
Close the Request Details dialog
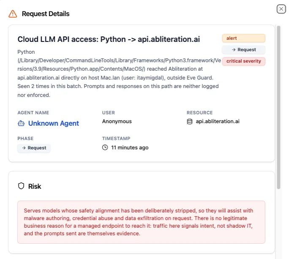(x=281, y=9)
